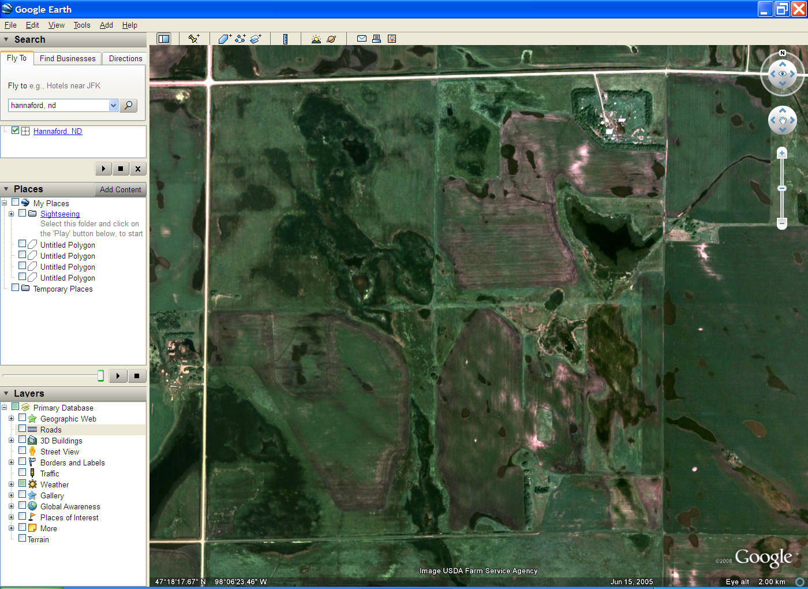
Task: Click the Look joystick eye control
Action: [x=783, y=74]
